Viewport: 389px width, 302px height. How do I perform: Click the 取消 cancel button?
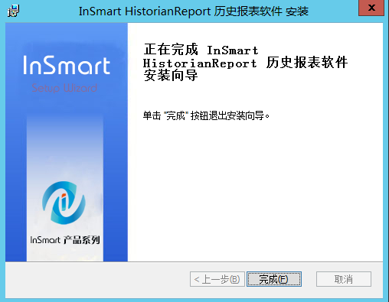pyautogui.click(x=344, y=279)
